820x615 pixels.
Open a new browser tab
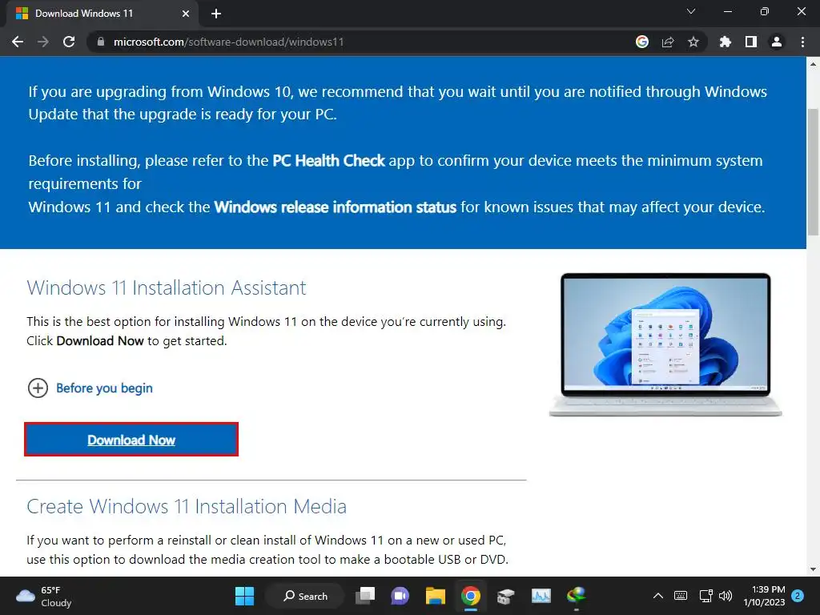(216, 14)
